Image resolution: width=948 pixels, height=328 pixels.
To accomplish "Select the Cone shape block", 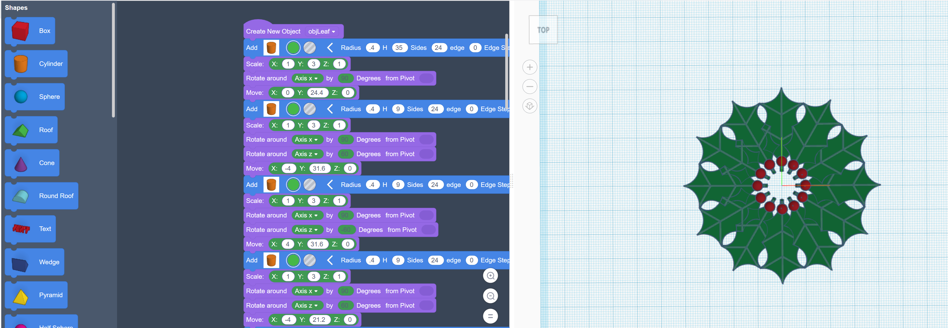I will (32, 163).
